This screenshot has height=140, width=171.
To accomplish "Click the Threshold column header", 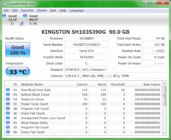I will tap(117, 84).
